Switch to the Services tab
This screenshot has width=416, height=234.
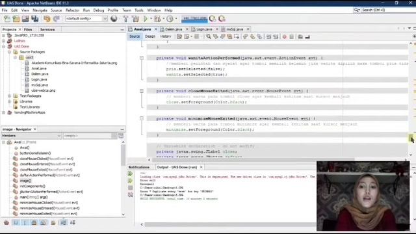coord(47,29)
